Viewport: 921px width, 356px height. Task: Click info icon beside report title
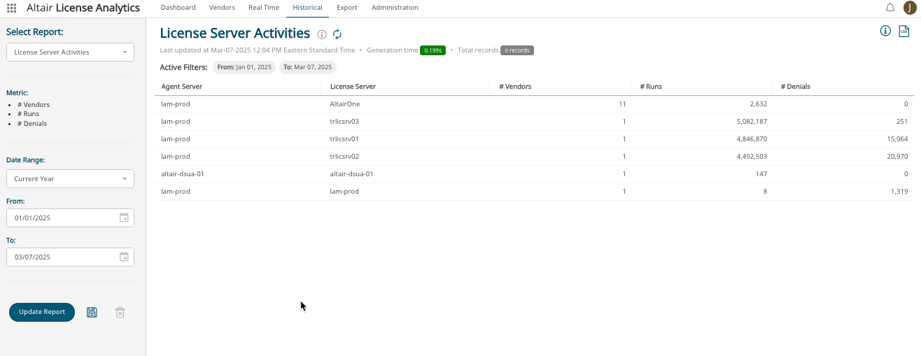(x=322, y=34)
